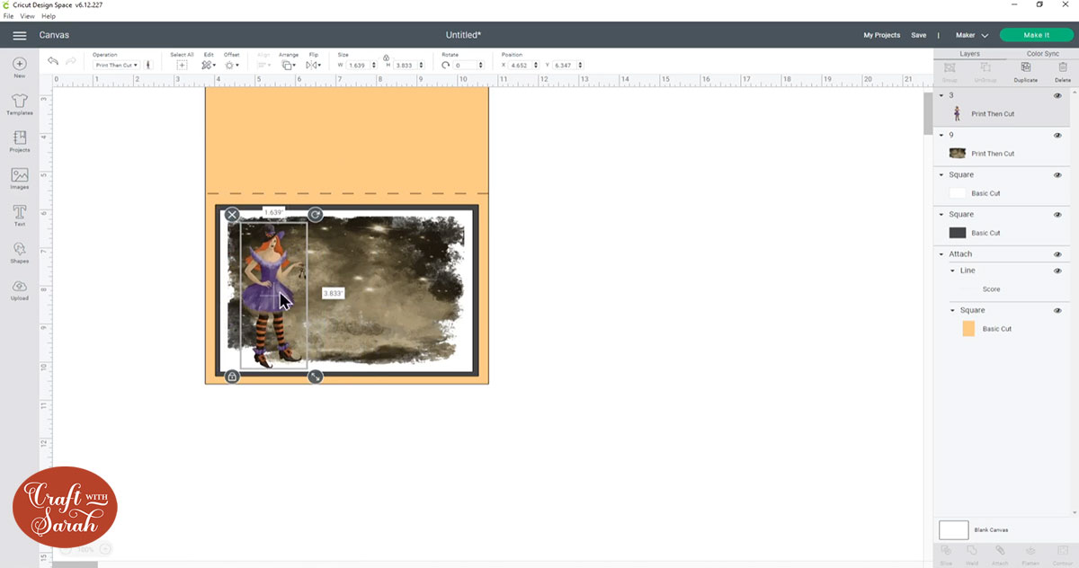Click the rotate handle on selected witch image
This screenshot has height=568, width=1079.
[x=315, y=215]
